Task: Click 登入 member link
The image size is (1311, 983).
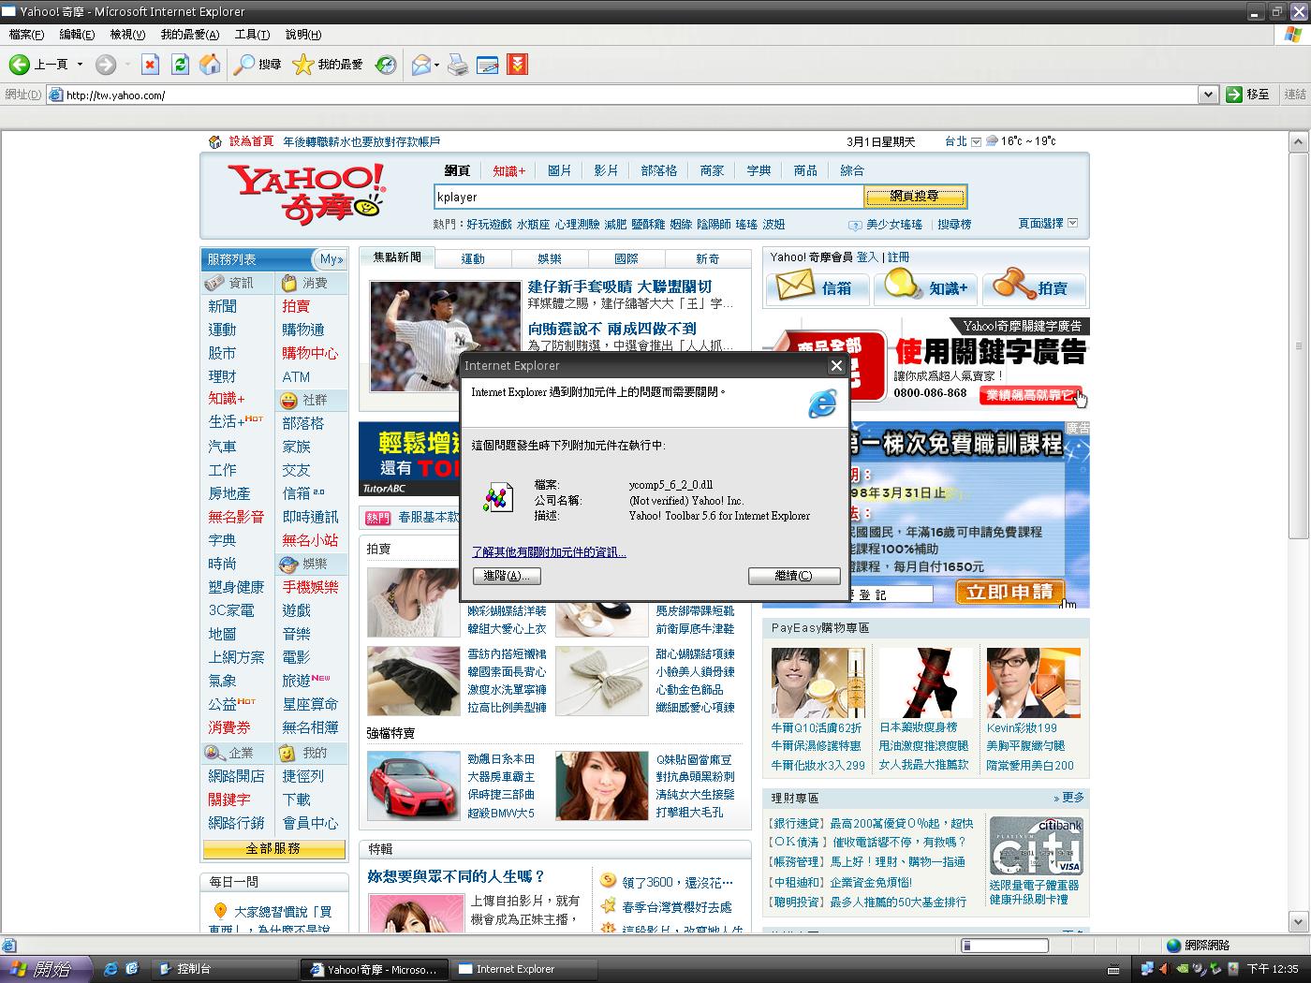Action: [867, 257]
